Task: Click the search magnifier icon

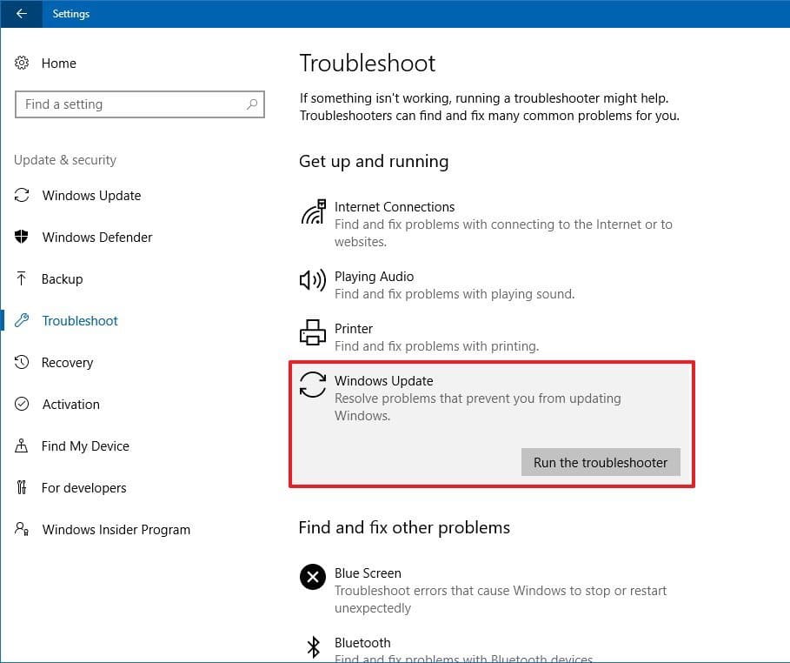Action: click(252, 104)
